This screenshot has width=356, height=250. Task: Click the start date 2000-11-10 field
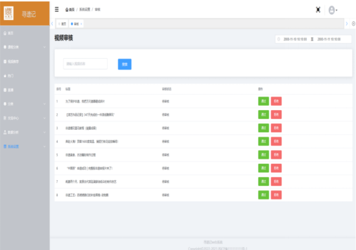295,39
